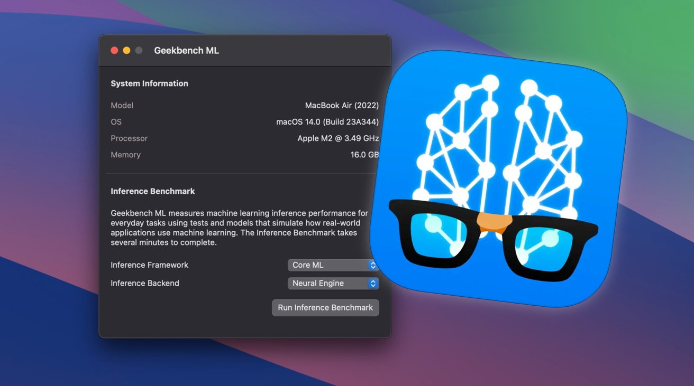
Task: Select the System Information heading
Action: (149, 83)
